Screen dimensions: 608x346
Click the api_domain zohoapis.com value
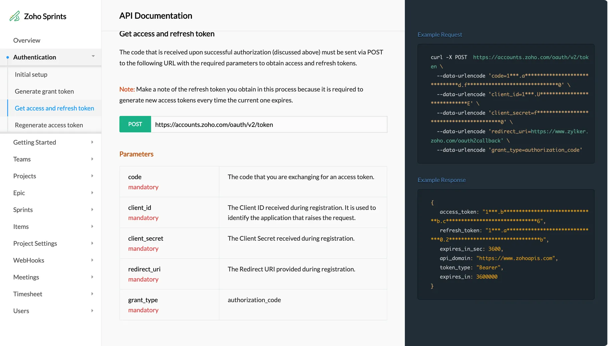pyautogui.click(x=516, y=258)
